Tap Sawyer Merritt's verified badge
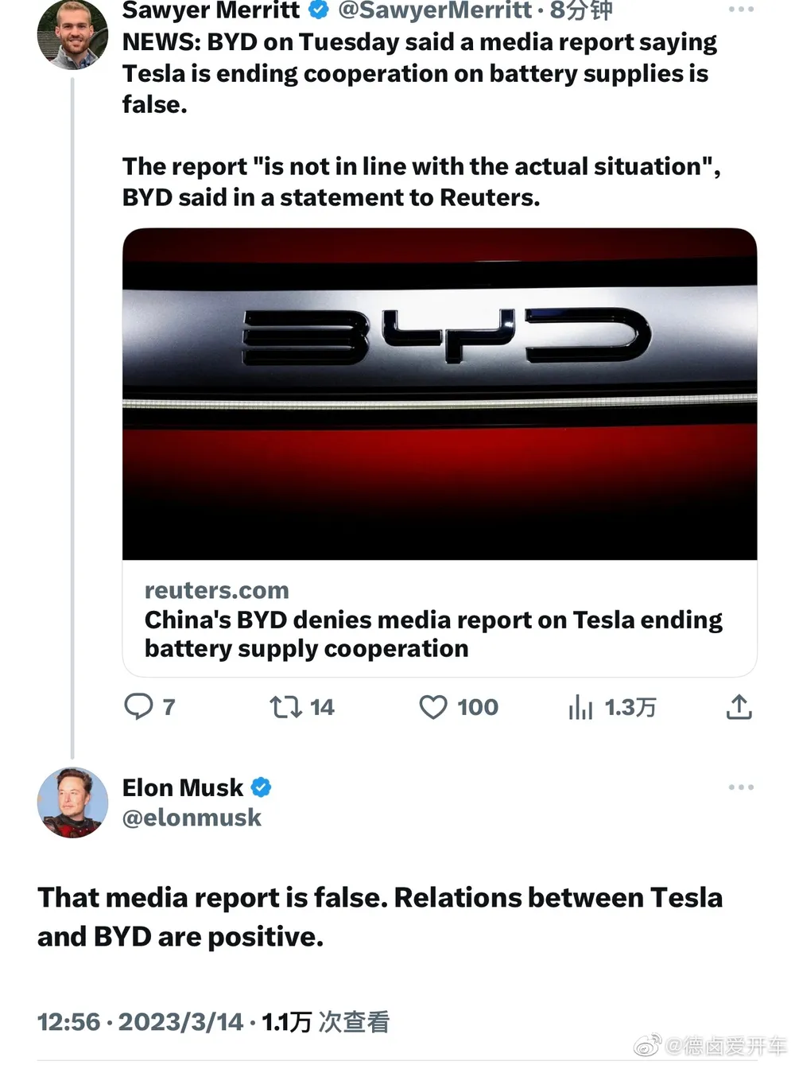795x1065 pixels. 319,10
